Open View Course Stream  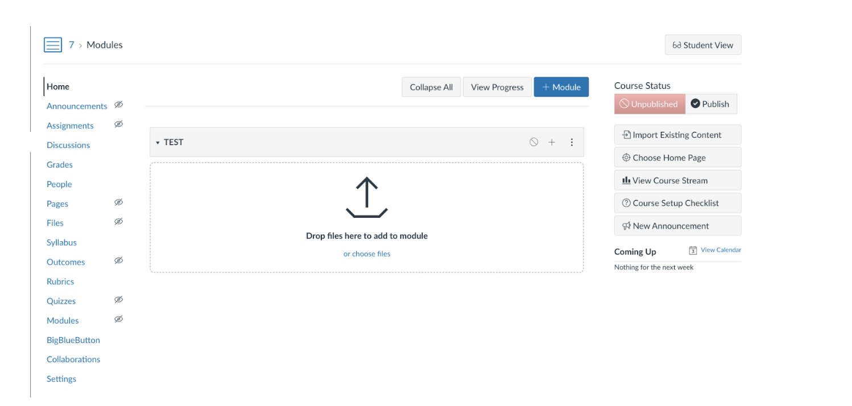pyautogui.click(x=678, y=180)
